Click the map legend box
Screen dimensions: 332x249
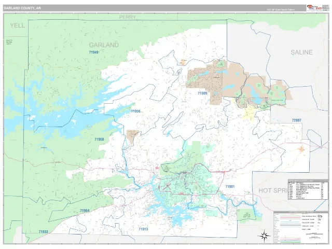301,227
